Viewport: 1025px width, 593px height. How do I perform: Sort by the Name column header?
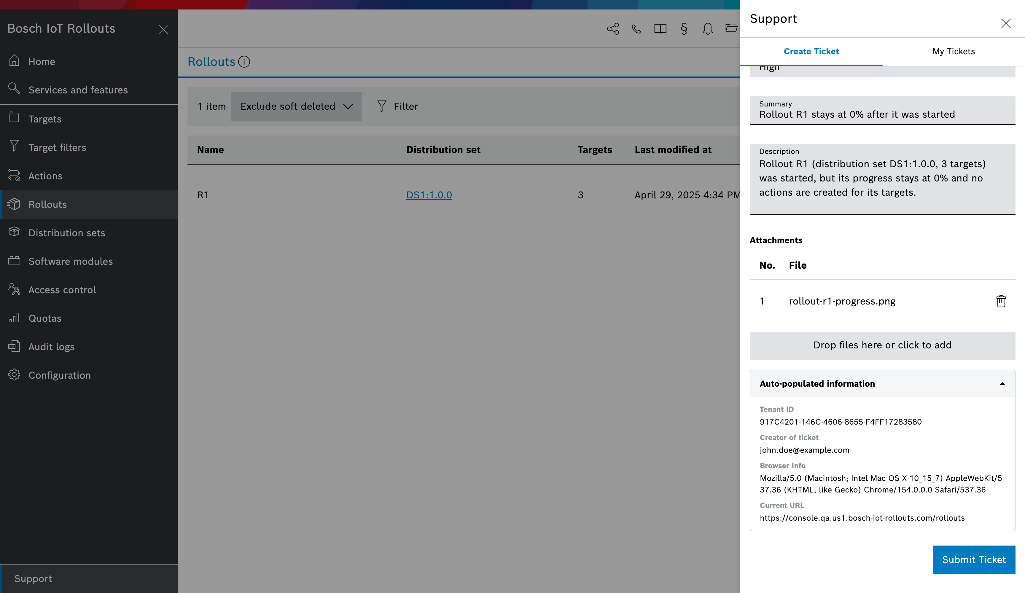click(x=210, y=150)
